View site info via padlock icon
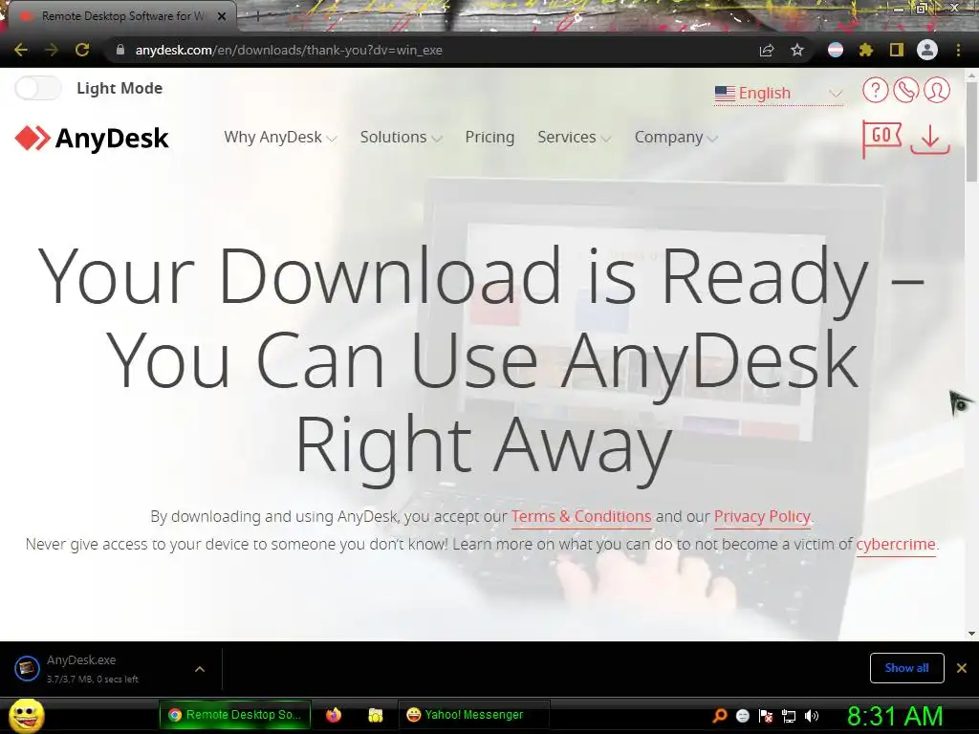Viewport: 979px width, 734px height. 120,50
